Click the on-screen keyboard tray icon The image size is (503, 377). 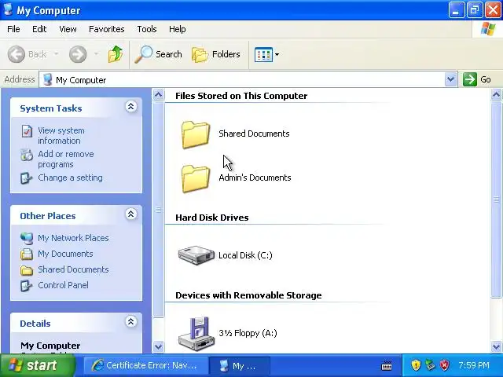pos(387,365)
